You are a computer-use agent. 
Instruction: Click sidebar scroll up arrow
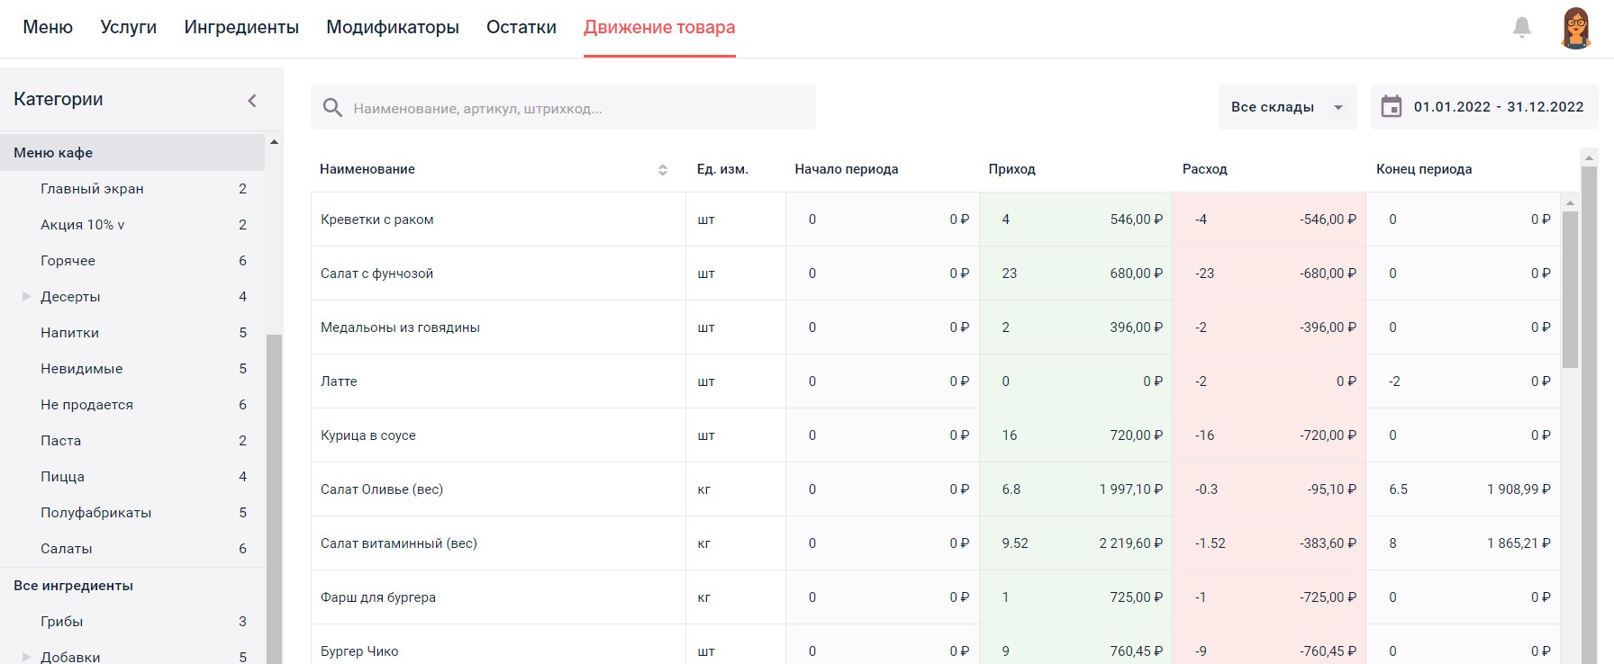click(274, 142)
